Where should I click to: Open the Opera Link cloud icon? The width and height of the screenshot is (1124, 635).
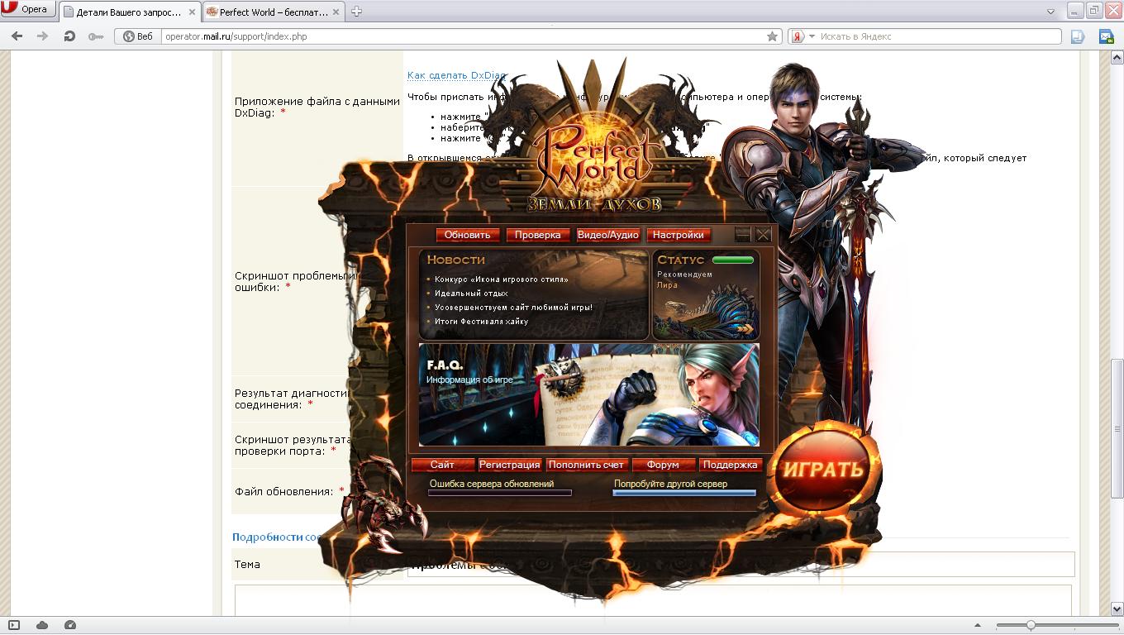42,625
